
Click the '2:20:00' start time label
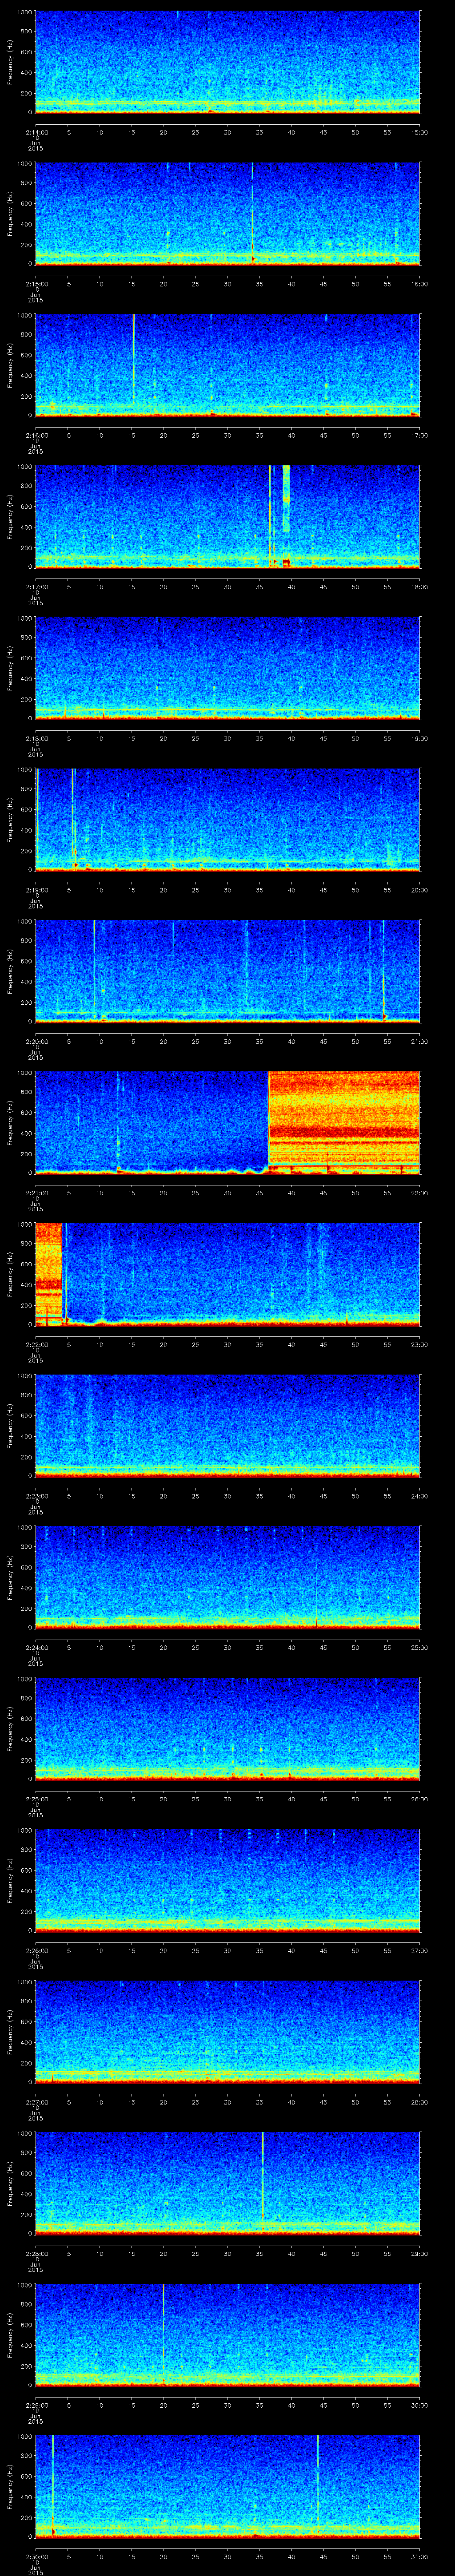(36, 1041)
